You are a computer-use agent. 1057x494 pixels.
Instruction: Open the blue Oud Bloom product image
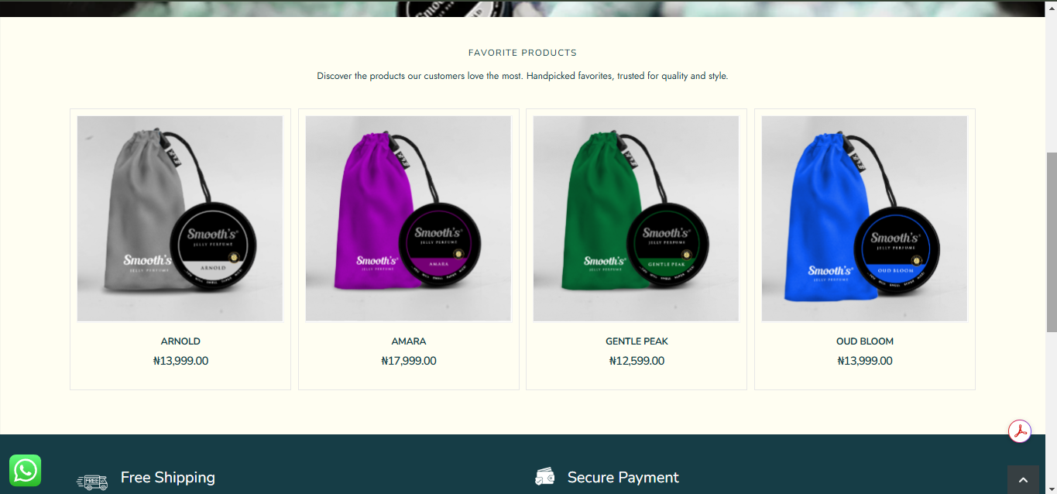tap(864, 218)
